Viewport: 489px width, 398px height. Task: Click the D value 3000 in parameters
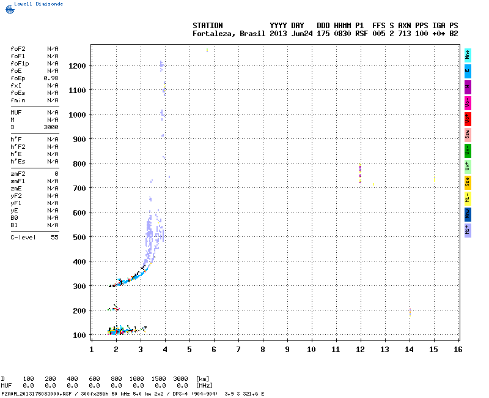click(x=51, y=127)
